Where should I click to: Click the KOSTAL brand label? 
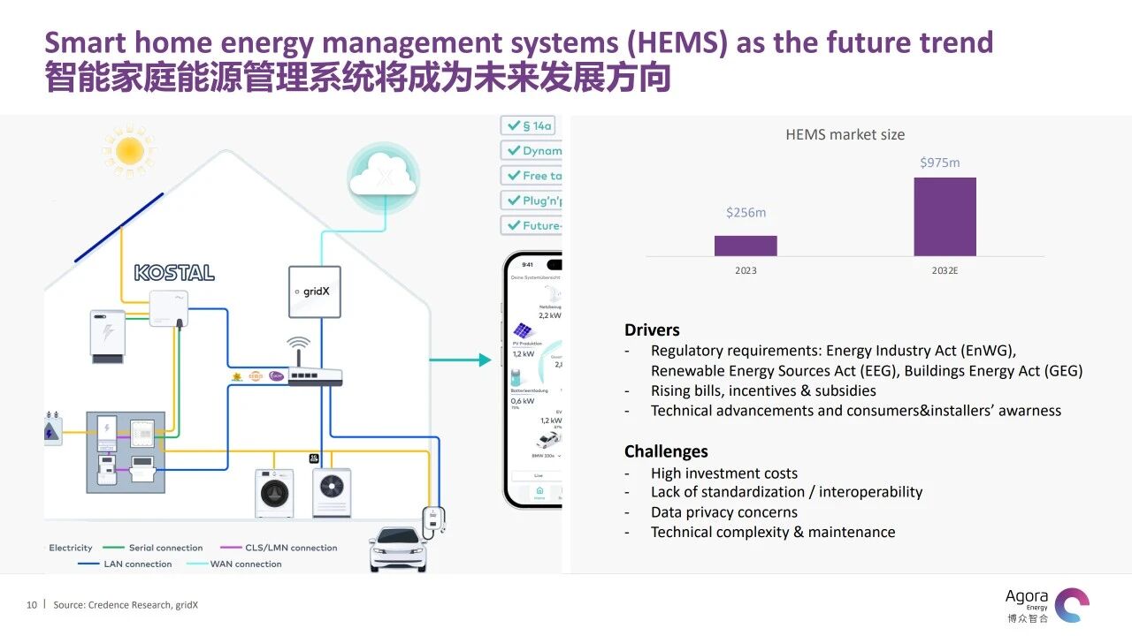click(174, 272)
